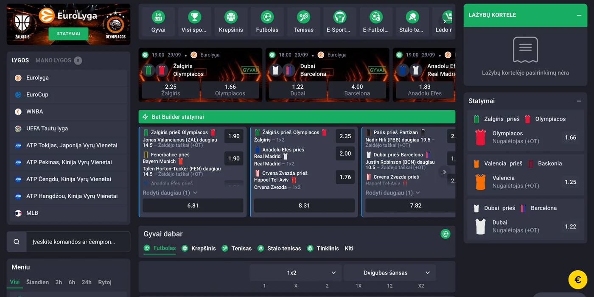Pick Dubai 1.22 in Statymai panel
The height and width of the screenshot is (297, 594).
[x=570, y=227]
